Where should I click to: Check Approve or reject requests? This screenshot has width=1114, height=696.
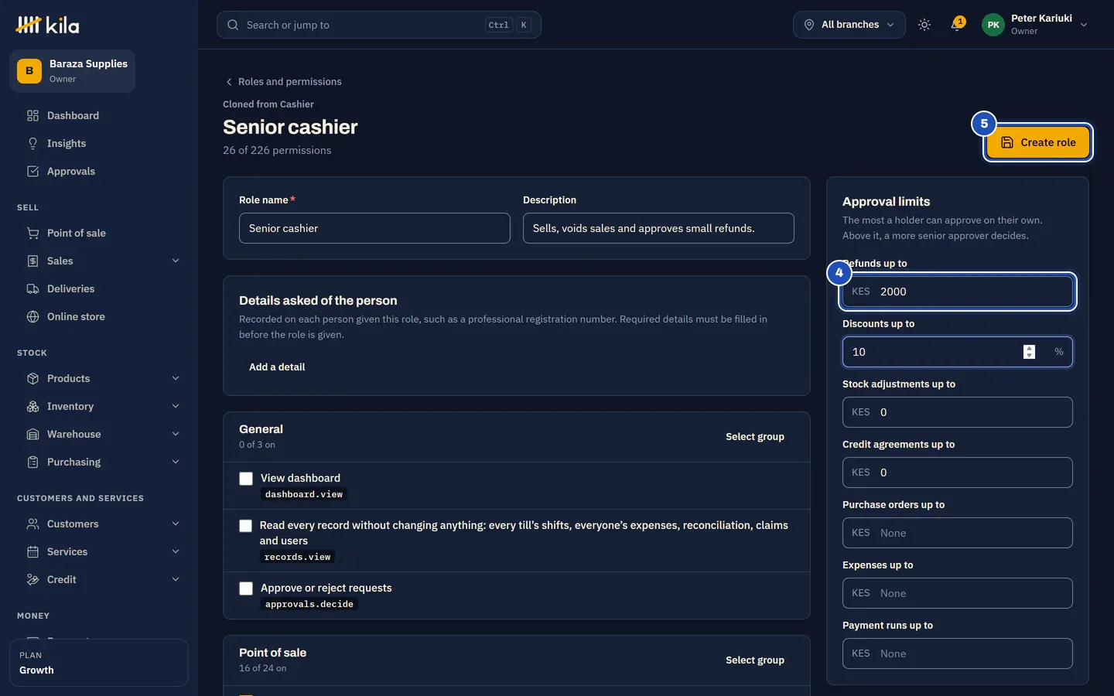[x=246, y=589]
